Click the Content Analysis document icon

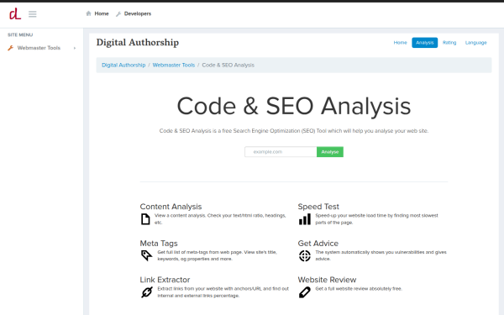(145, 219)
